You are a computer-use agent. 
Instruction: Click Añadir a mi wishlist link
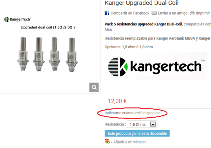click(130, 142)
